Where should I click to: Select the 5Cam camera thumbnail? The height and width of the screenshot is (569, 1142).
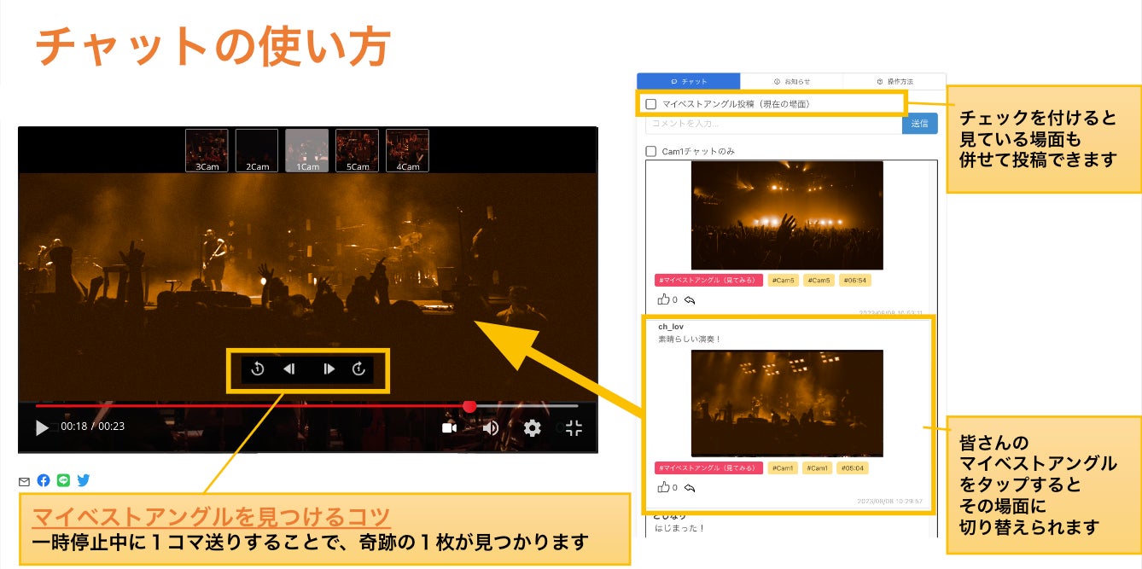357,150
